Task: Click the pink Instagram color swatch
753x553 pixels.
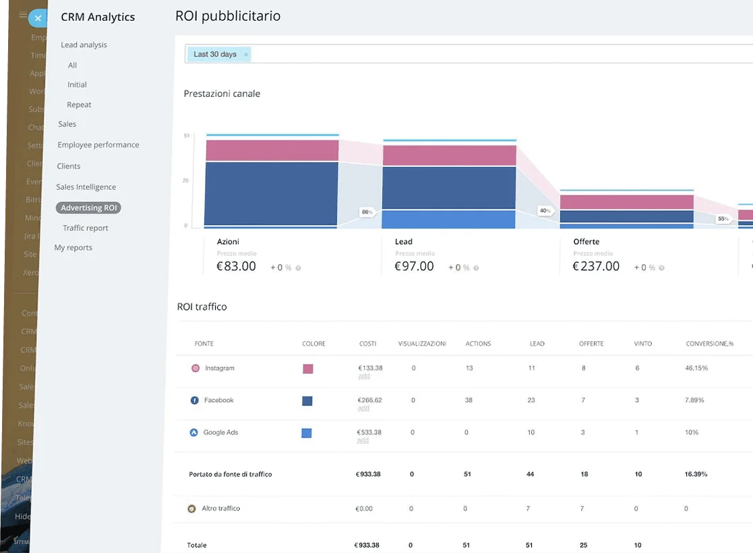Action: [x=308, y=369]
